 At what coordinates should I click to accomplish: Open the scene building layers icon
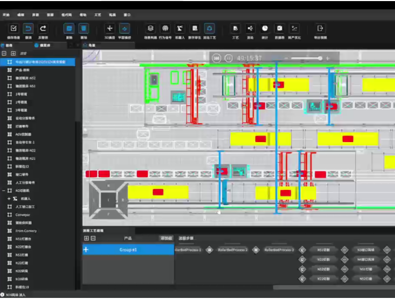(x=151, y=28)
